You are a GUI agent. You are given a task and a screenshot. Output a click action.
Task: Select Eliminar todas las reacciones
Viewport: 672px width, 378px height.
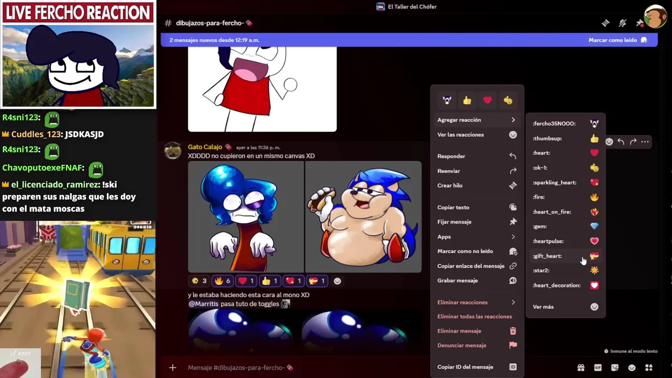click(x=477, y=317)
